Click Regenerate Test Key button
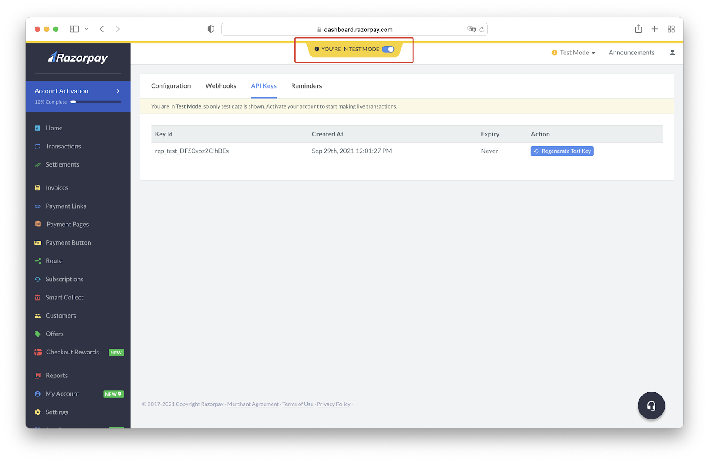 (x=562, y=151)
